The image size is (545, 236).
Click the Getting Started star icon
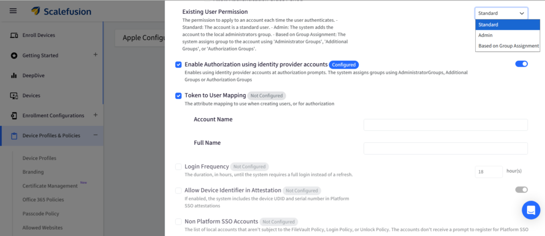(x=14, y=55)
